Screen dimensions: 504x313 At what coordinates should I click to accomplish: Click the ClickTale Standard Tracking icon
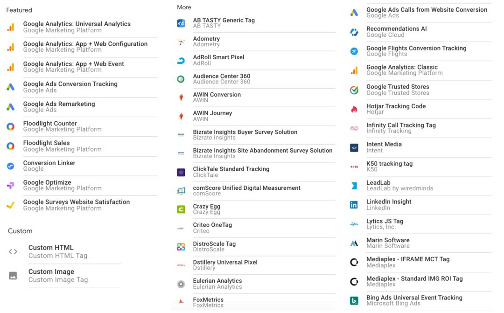[x=181, y=173]
